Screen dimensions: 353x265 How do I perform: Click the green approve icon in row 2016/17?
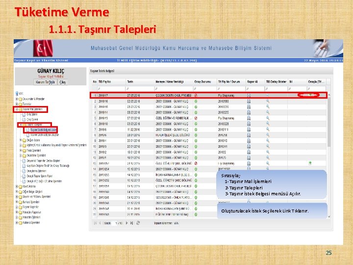point(310,95)
